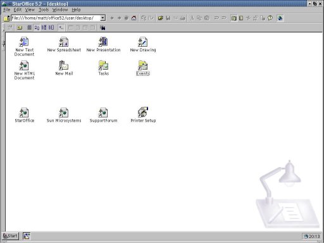Click the Hyperlink dialog toolbar icon
This screenshot has height=243, width=324.
point(263,18)
